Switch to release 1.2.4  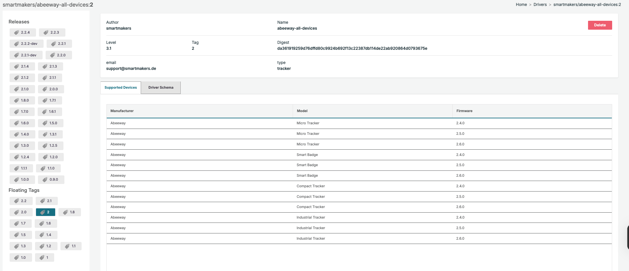22,157
